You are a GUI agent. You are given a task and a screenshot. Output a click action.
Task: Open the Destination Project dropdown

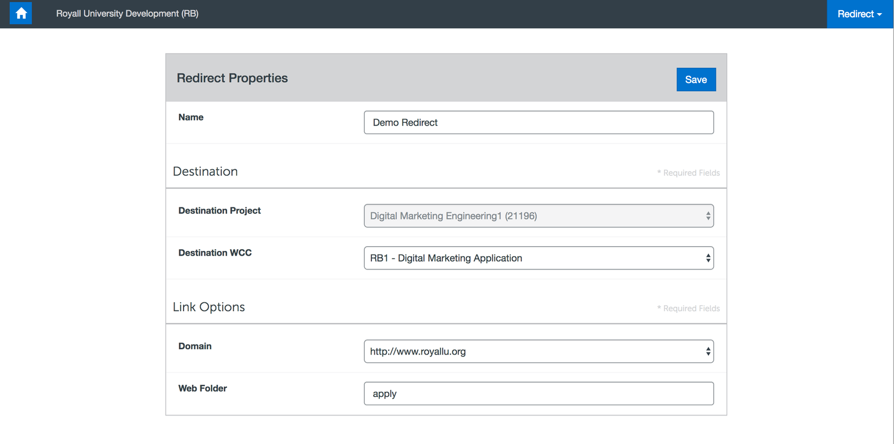pos(538,216)
